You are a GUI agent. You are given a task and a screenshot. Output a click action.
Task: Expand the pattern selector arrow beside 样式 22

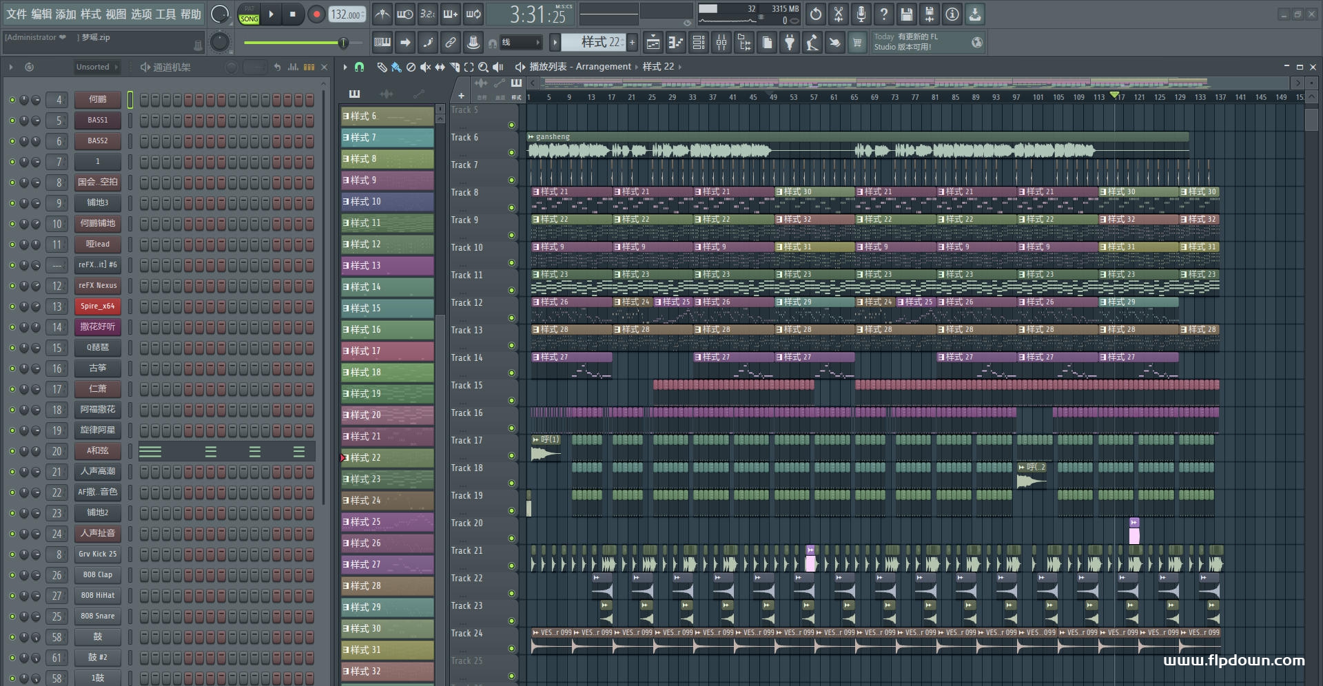pos(555,43)
